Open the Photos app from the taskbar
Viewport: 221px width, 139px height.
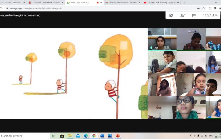tap(110, 136)
